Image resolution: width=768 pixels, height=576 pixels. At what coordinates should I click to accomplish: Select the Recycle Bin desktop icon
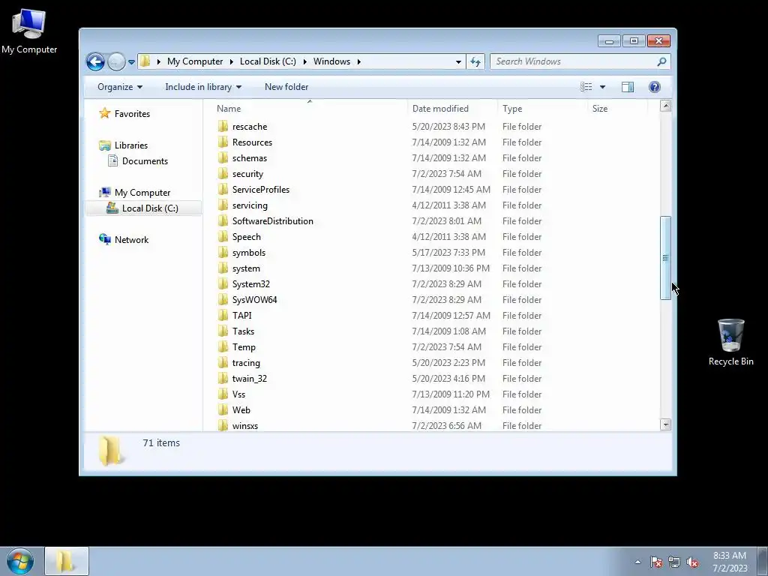point(730,342)
